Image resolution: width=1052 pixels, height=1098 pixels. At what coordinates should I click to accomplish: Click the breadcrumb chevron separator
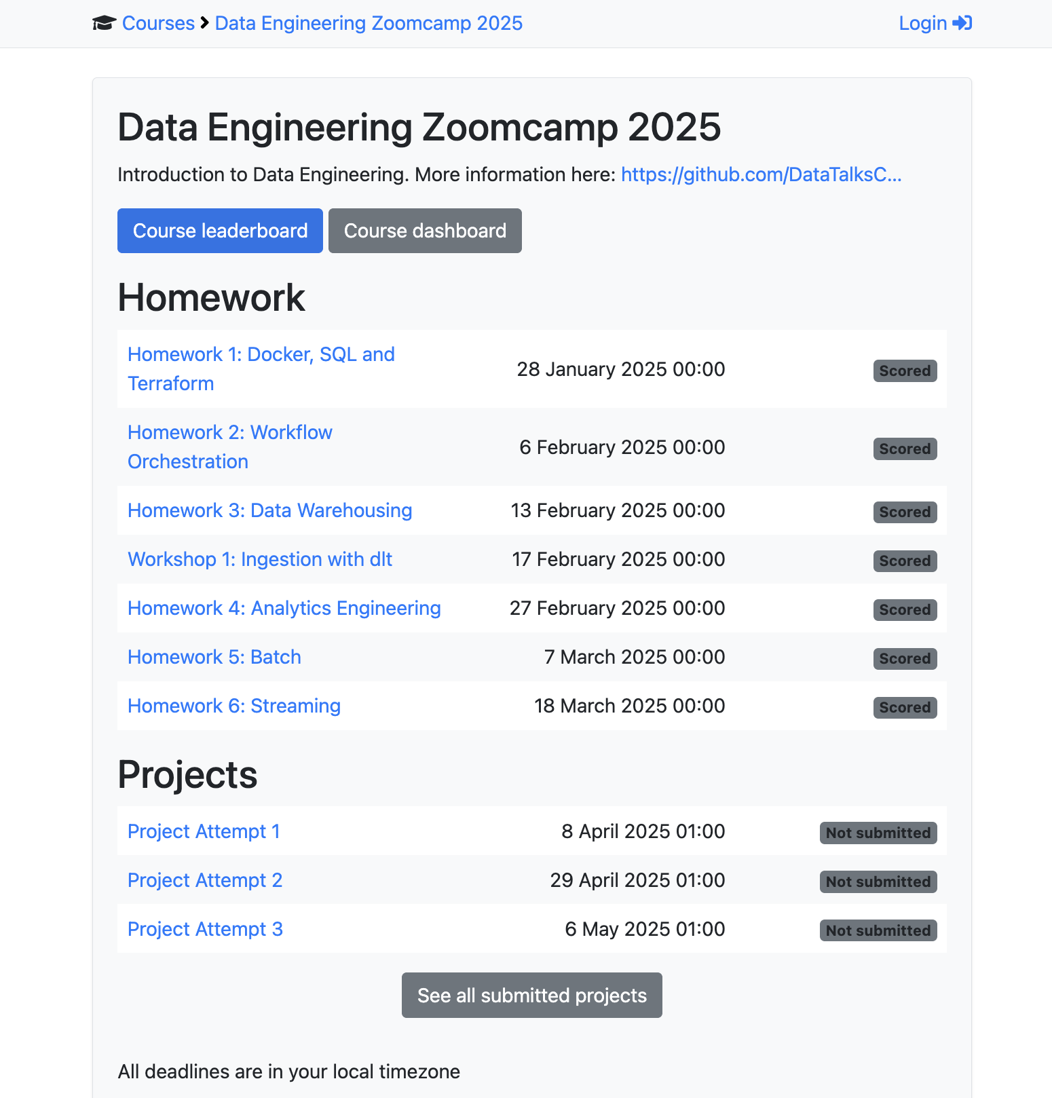(202, 23)
